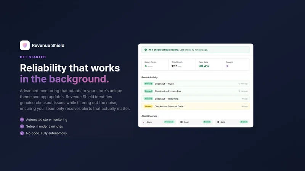Click the Passed badge on Checkout — Guest
The width and height of the screenshot is (305, 171).
click(x=148, y=84)
